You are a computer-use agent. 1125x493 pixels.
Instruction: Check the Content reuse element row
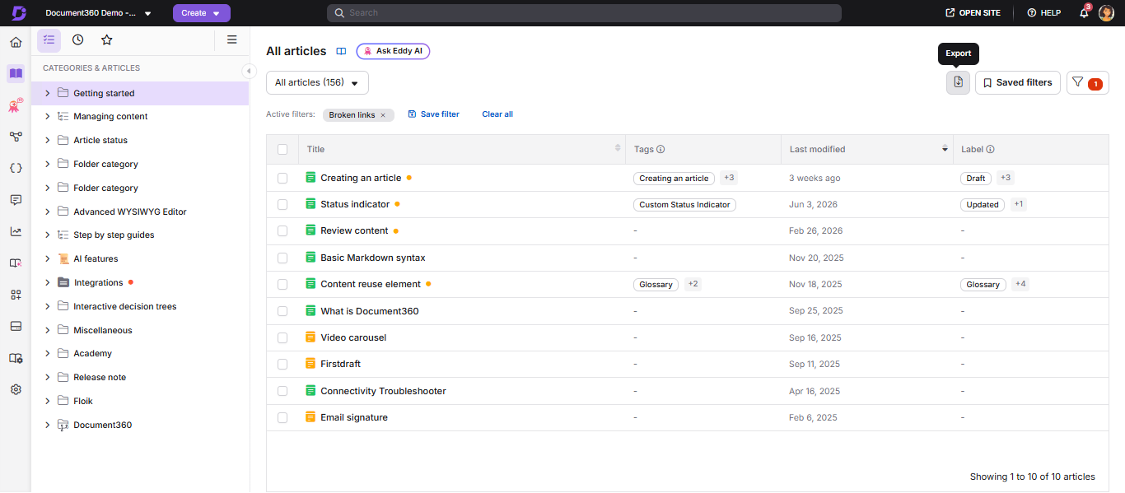[282, 284]
